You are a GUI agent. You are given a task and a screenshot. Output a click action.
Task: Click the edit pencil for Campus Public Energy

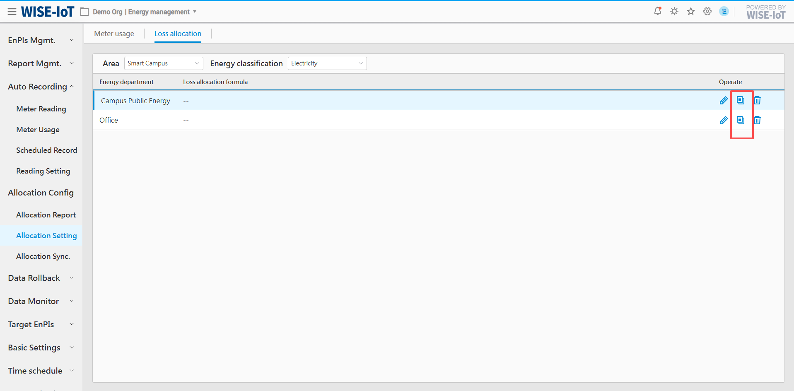click(724, 100)
